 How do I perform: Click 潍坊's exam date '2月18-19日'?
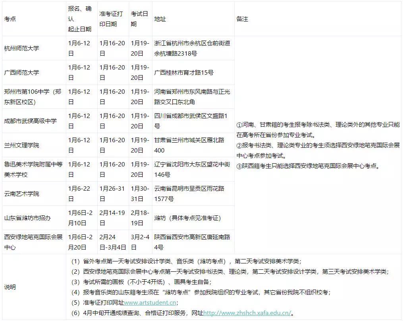(x=140, y=218)
